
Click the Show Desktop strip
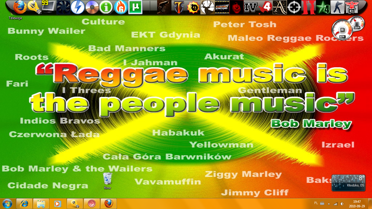[x=370, y=204]
